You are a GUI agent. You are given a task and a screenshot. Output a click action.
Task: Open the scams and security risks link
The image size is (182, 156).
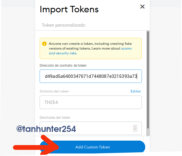click(90, 51)
